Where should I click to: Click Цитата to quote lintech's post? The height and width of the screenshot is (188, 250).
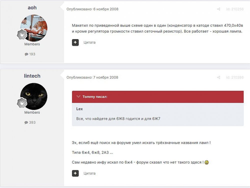pos(89,173)
